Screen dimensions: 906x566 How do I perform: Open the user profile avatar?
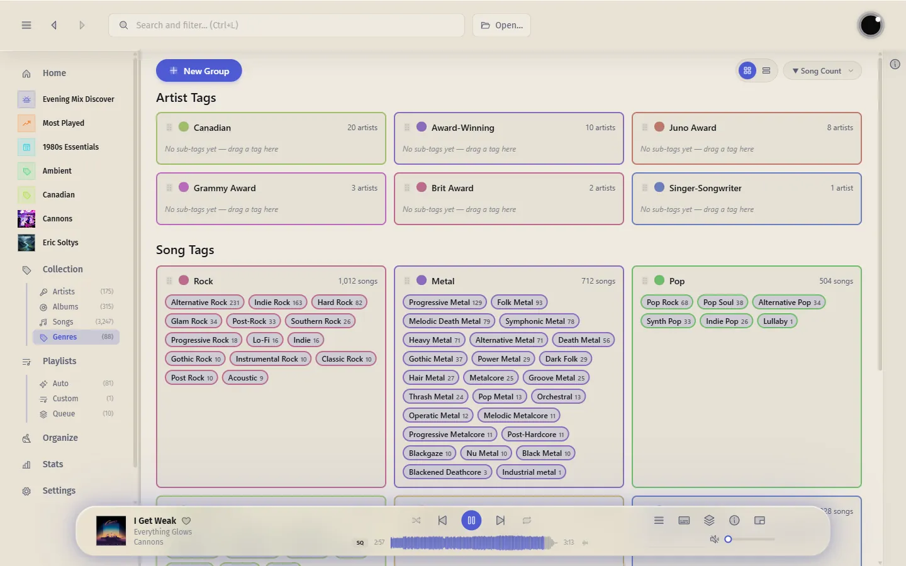pyautogui.click(x=871, y=25)
